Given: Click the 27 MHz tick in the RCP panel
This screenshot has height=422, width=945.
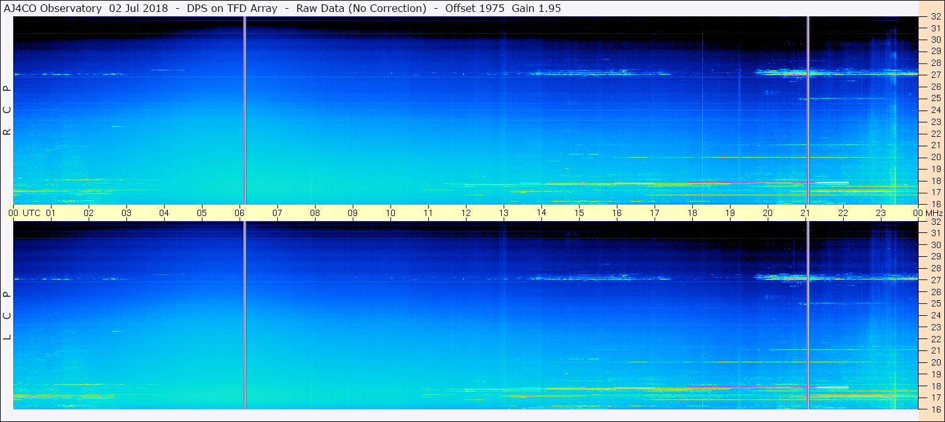Looking at the screenshot, I should coord(936,75).
